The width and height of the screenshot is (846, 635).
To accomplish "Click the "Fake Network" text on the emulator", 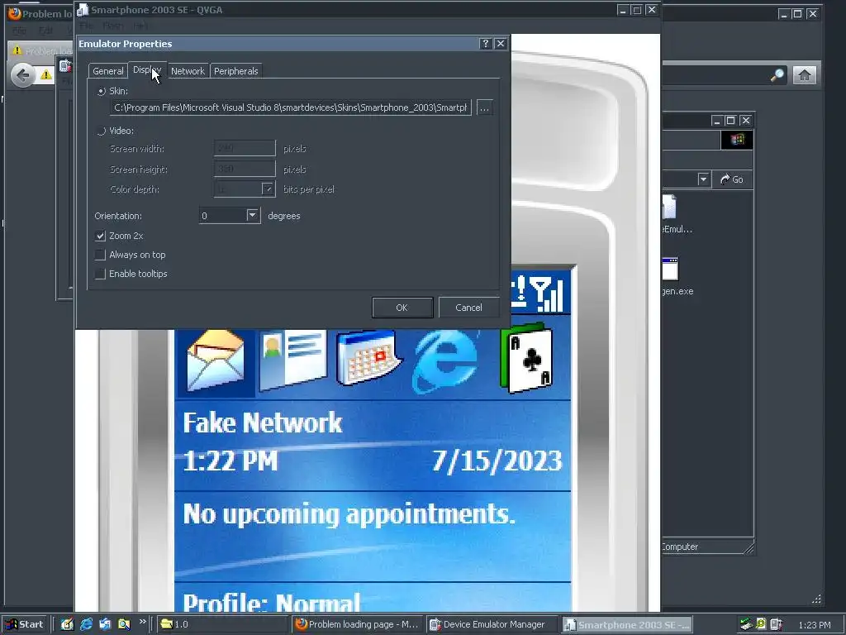I will click(x=263, y=423).
